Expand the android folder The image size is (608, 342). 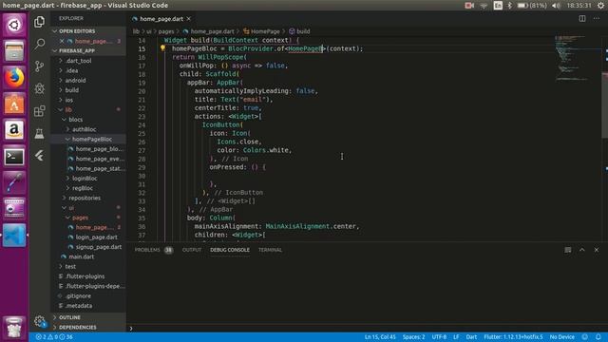click(x=75, y=80)
